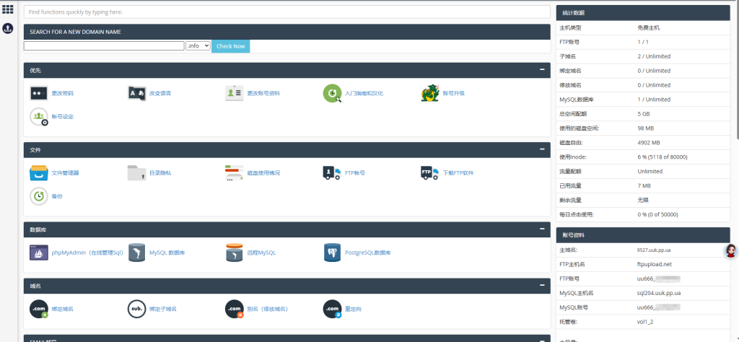Screen dimensions: 739x342
Task: Click the 磁盘使用情况 disk usage icon
Action: pos(235,173)
